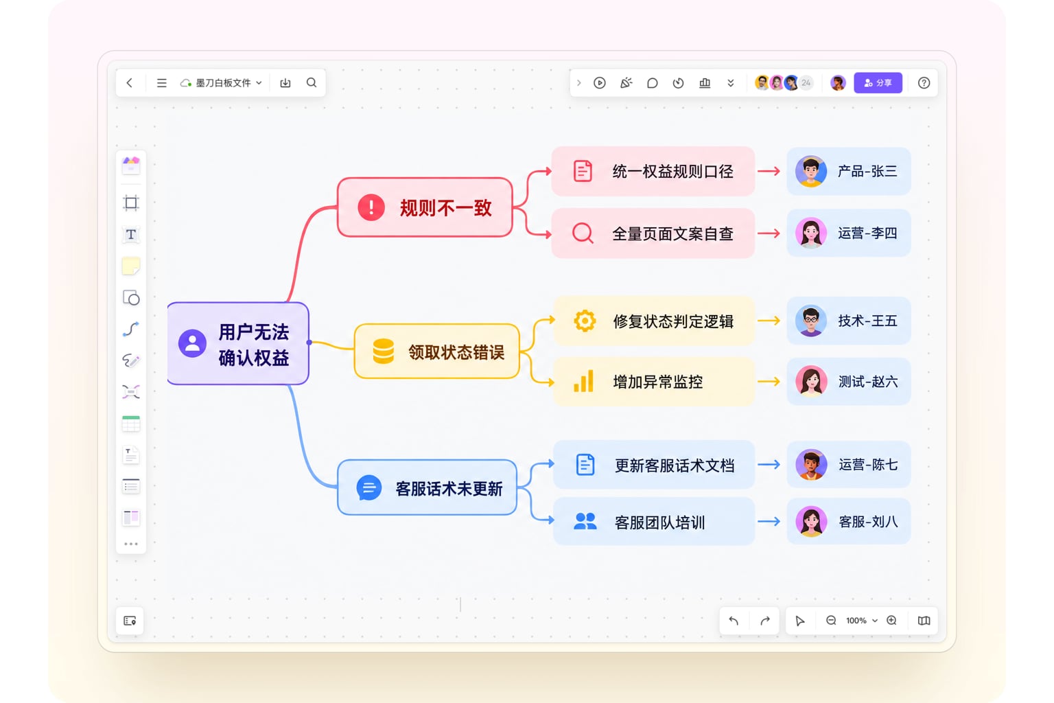The image size is (1054, 703).
Task: Trigger the celebration confetti icon
Action: (626, 83)
